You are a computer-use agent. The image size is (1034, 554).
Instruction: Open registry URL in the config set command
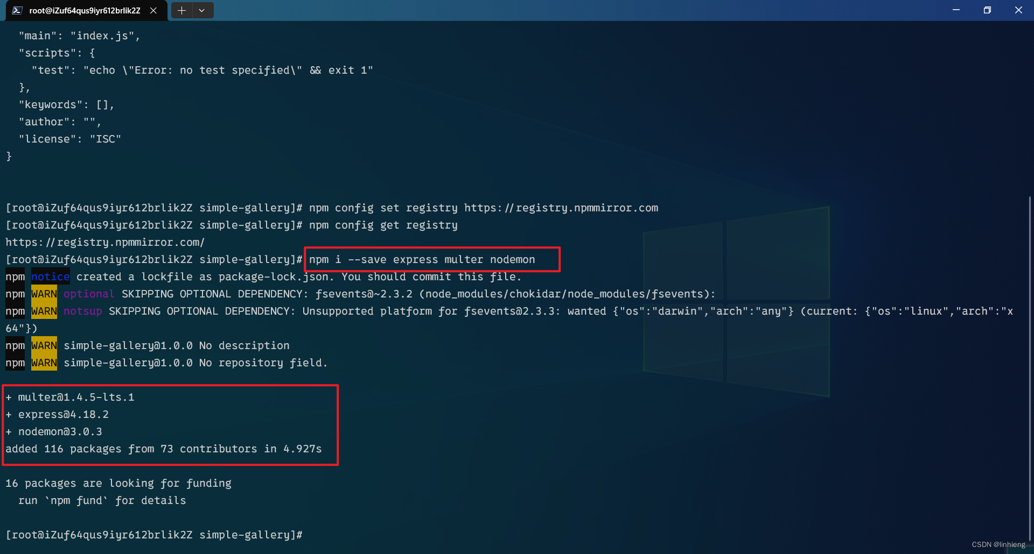point(561,208)
